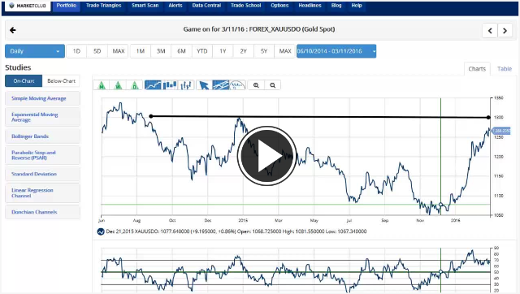Toggle the monthly Trade Triangle icon

click(x=102, y=85)
